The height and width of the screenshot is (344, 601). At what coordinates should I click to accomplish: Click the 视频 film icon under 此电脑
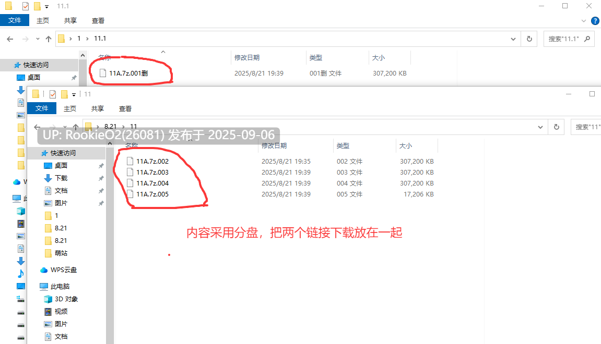pos(48,312)
